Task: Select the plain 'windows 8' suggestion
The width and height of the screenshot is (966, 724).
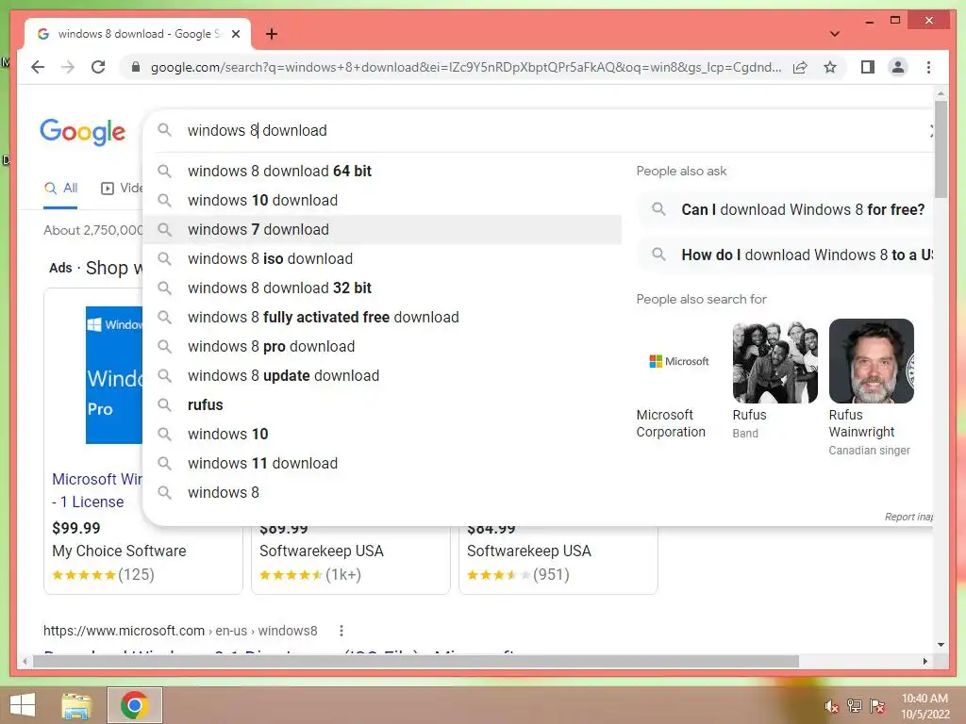Action: 382,492
